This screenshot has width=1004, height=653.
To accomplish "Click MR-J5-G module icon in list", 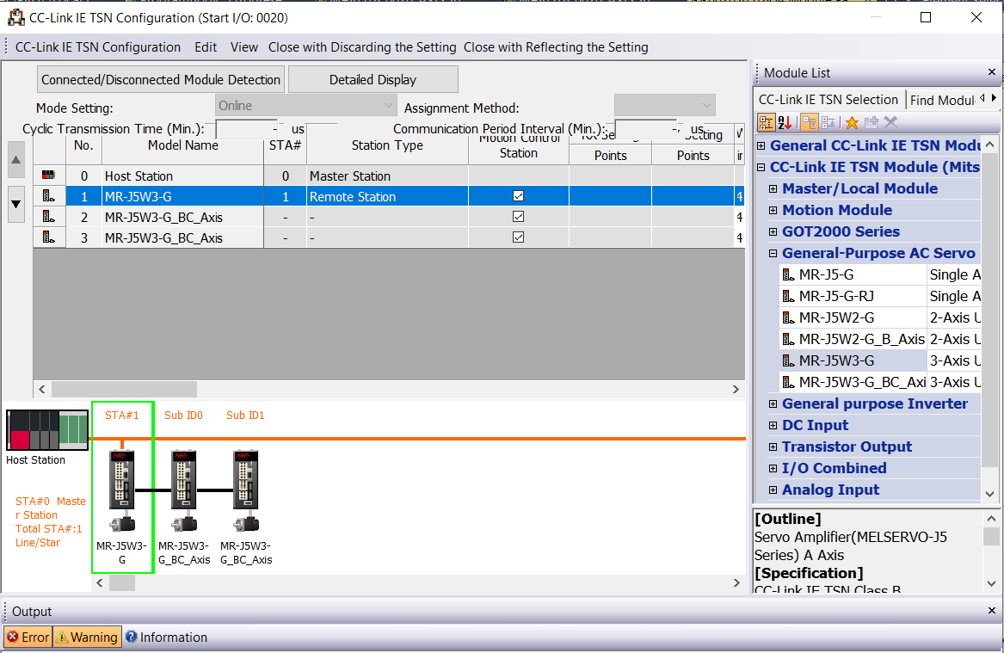I will (x=789, y=274).
